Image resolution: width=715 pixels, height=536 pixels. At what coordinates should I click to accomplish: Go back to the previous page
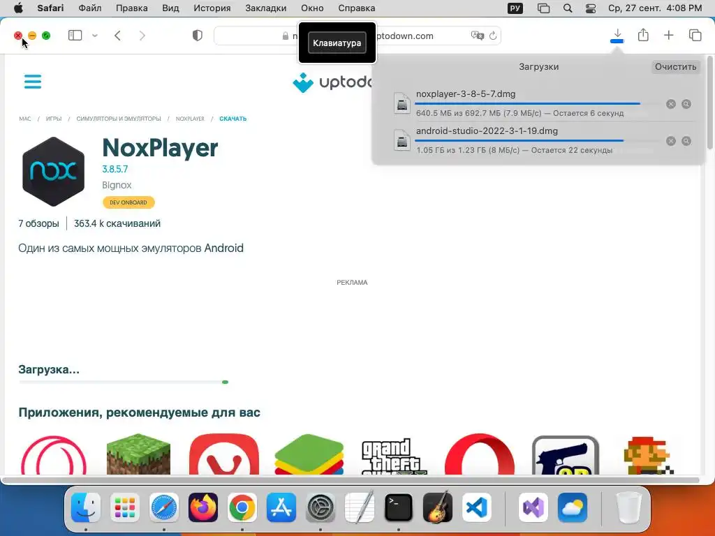[117, 36]
